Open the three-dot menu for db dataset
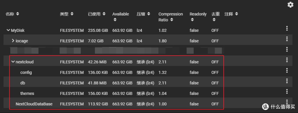 287,81
